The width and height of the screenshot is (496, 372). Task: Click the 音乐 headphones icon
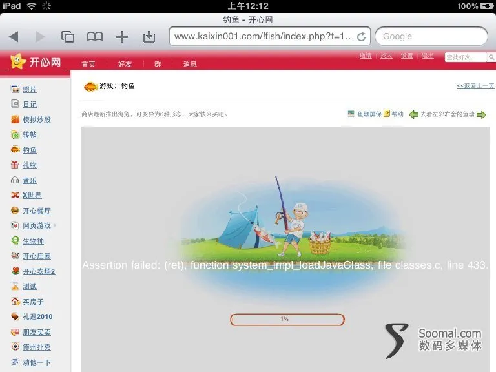15,180
